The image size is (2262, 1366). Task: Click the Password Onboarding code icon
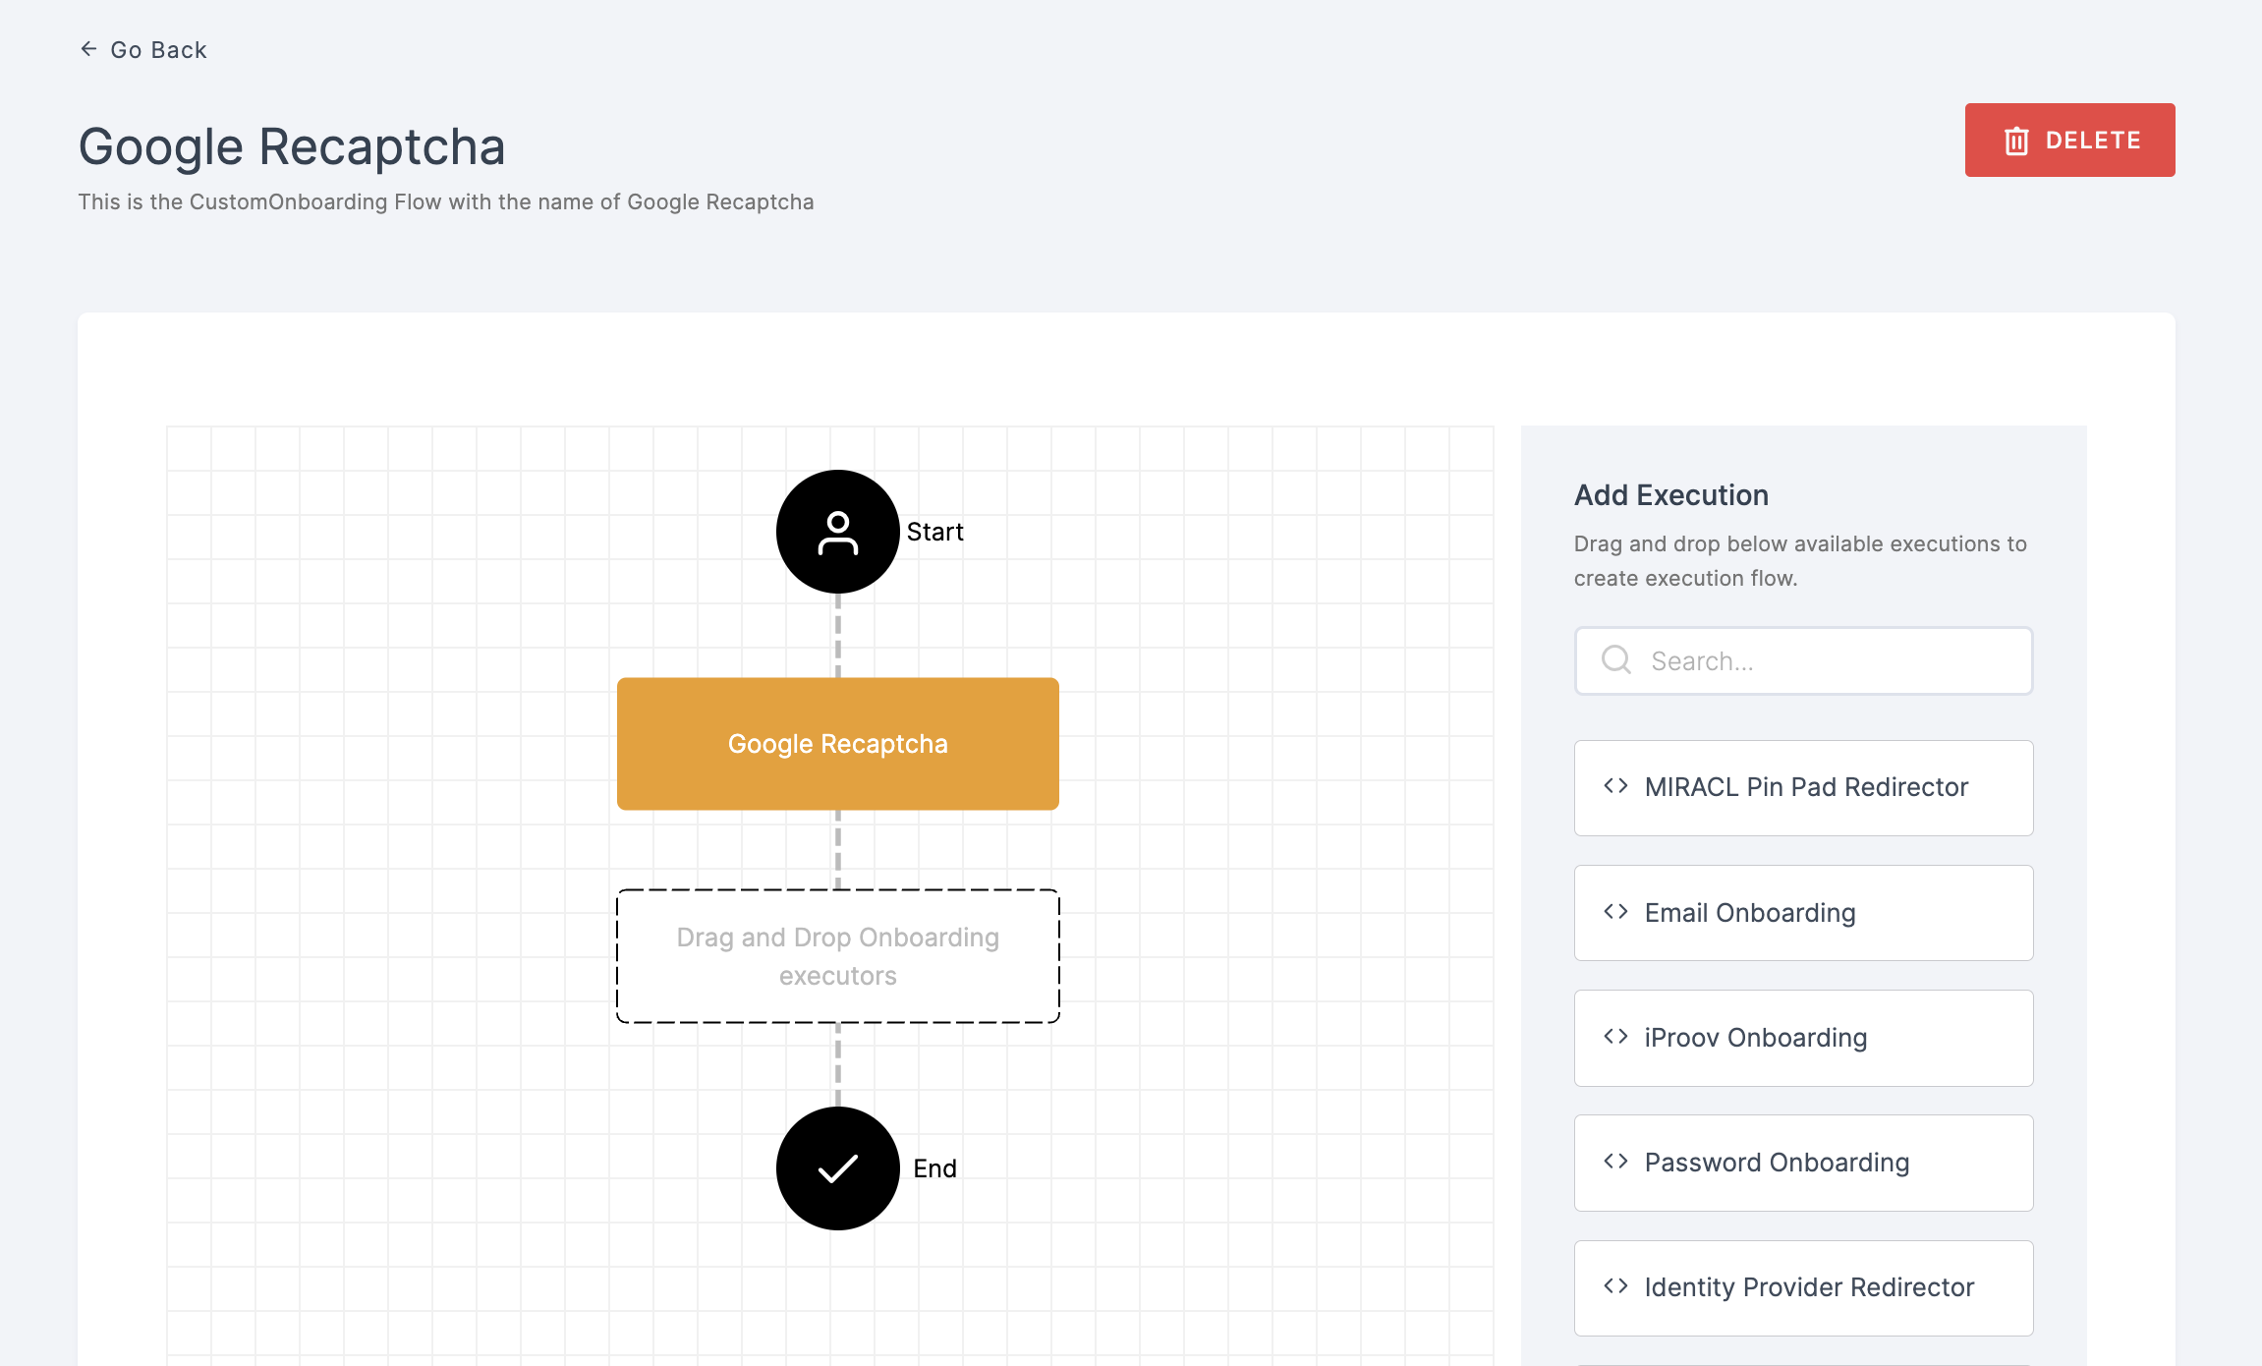point(1615,1161)
